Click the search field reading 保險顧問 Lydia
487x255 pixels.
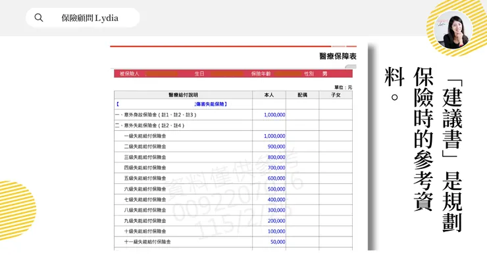coord(83,18)
